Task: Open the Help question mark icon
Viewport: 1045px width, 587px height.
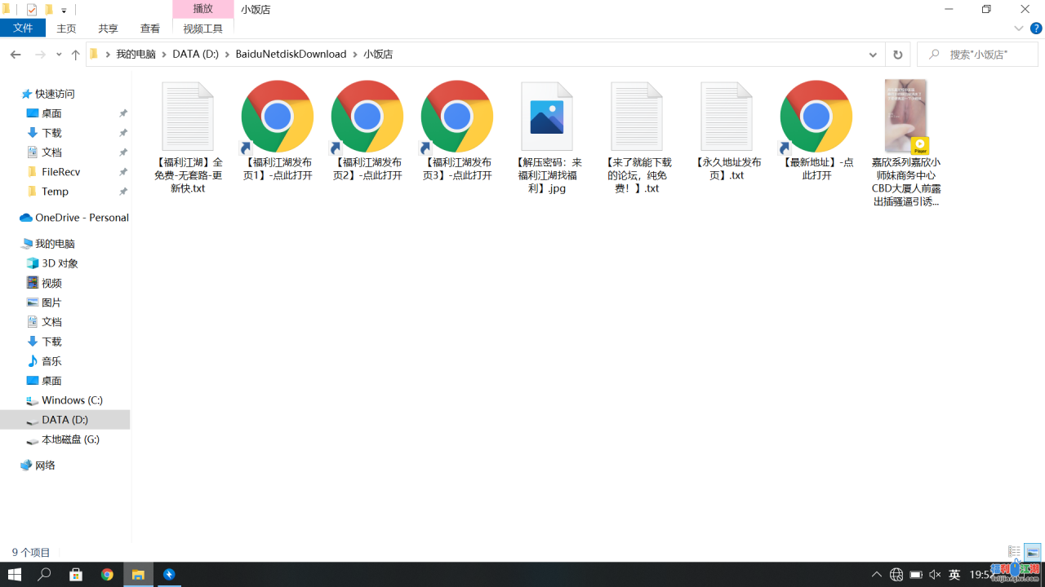Action: point(1036,29)
